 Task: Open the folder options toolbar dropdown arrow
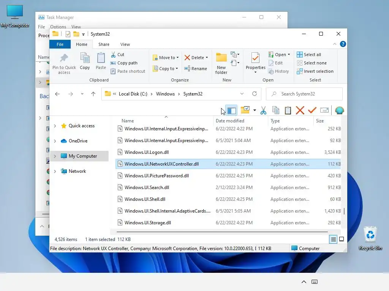[x=255, y=110]
